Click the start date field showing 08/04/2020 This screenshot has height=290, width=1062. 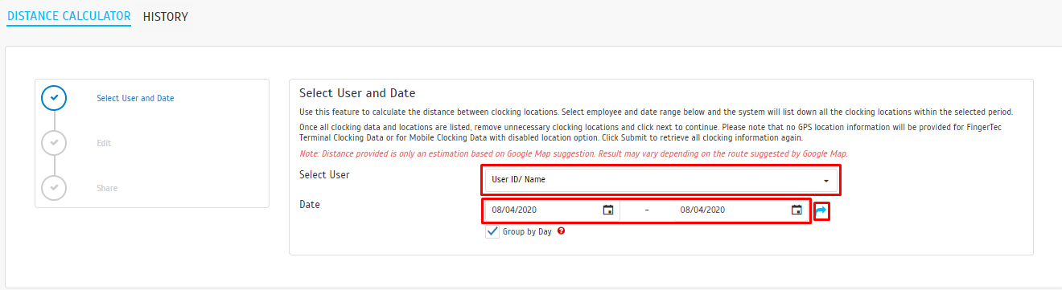click(552, 210)
